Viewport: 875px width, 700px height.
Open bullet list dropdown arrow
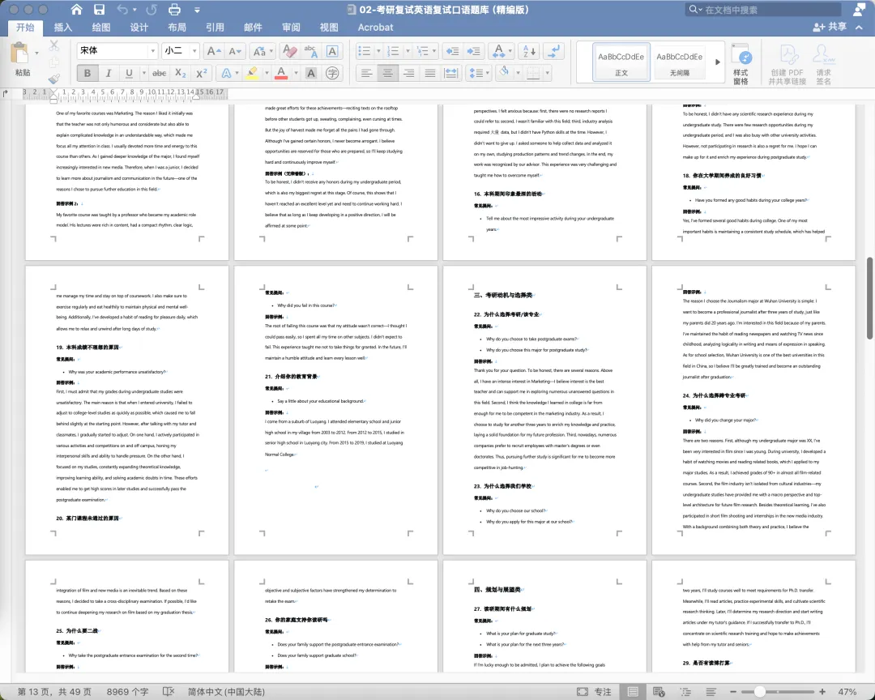pyautogui.click(x=378, y=51)
